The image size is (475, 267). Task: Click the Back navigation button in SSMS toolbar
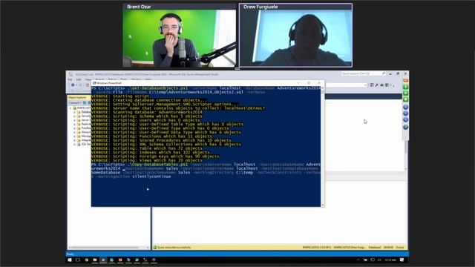pos(73,85)
